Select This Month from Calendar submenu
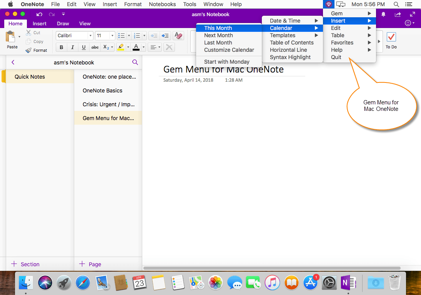421x295 pixels. click(218, 28)
